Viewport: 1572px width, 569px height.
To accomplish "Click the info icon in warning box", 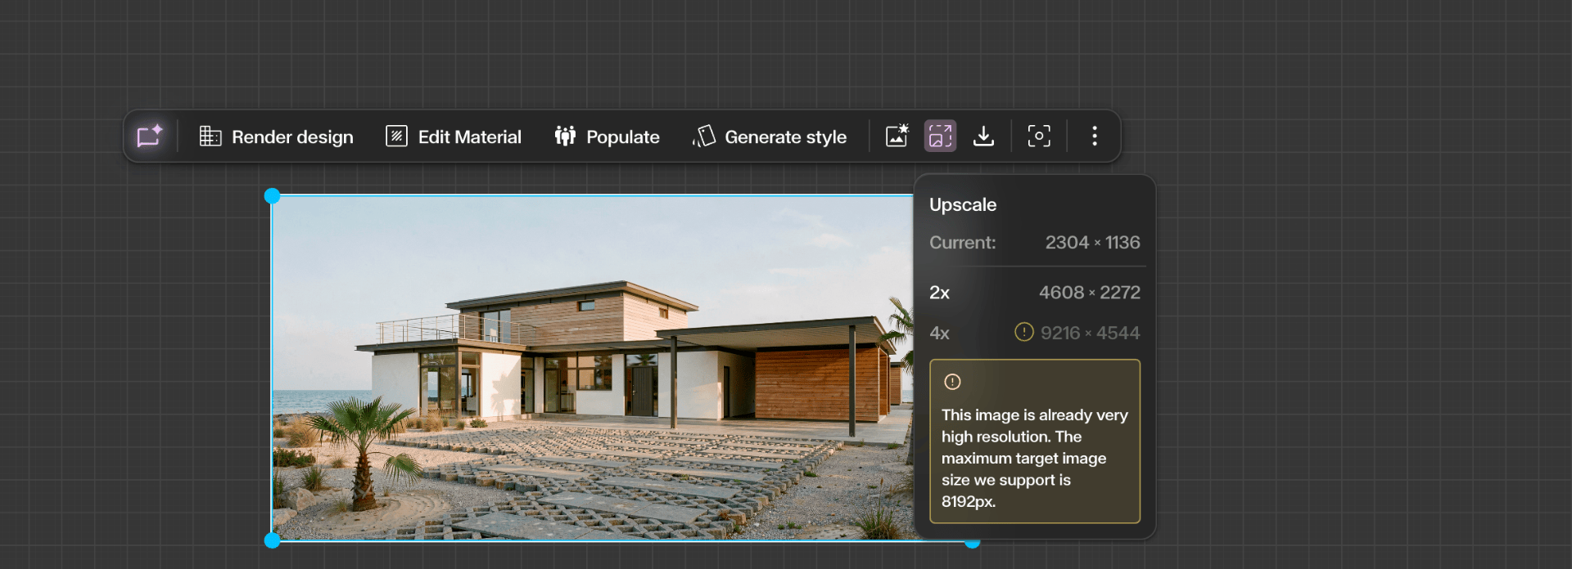I will tap(952, 382).
